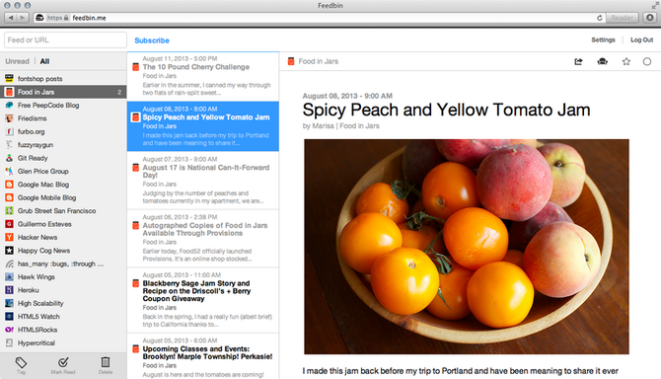Open the Settings link
661x379 pixels.
pos(603,39)
